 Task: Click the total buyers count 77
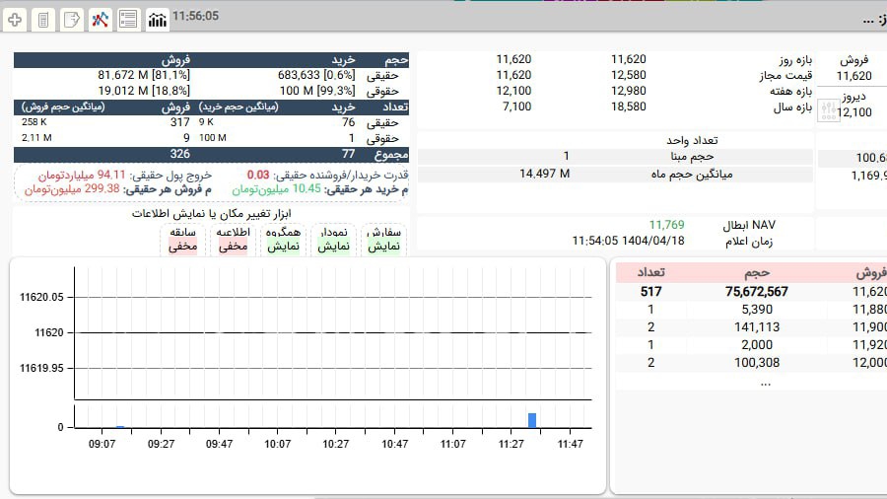pos(349,154)
